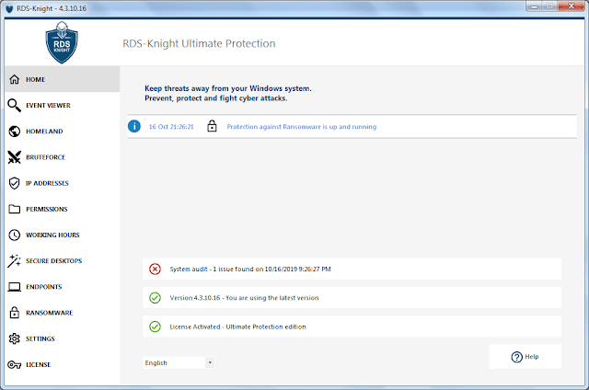The width and height of the screenshot is (589, 390).
Task: Open the IP ADDRESSES menu label
Action: (47, 183)
